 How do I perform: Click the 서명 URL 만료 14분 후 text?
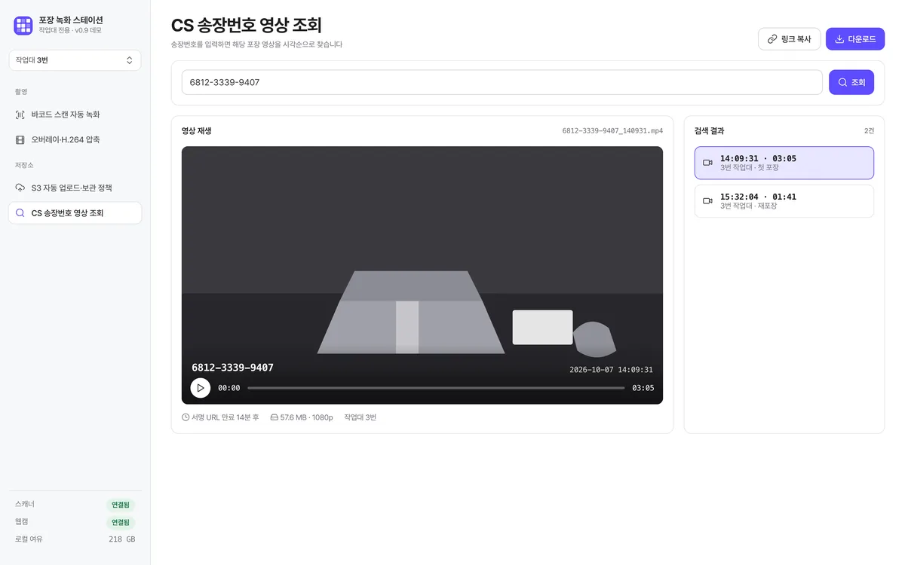[x=225, y=417]
